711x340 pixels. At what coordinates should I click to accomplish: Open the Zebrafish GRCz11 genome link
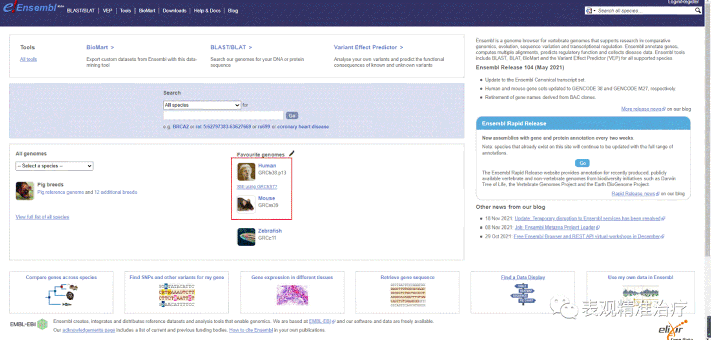tap(269, 231)
